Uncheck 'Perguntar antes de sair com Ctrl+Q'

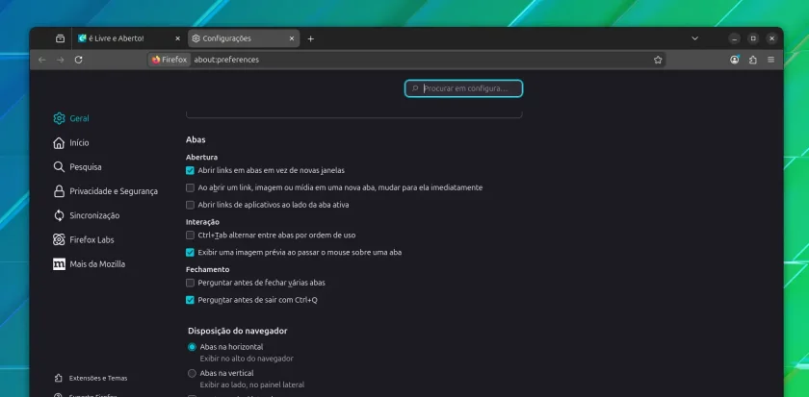point(190,300)
